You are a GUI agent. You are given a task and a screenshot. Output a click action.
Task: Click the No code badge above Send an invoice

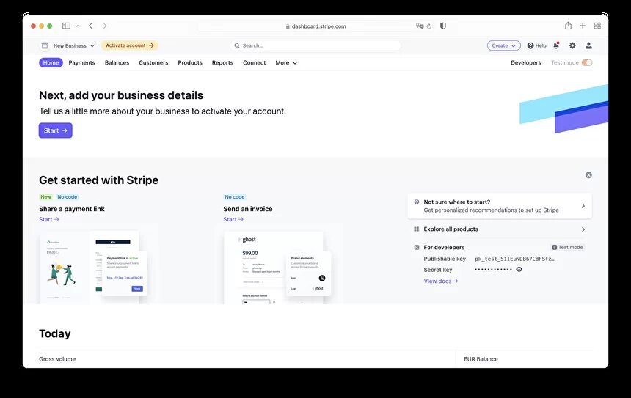point(235,197)
